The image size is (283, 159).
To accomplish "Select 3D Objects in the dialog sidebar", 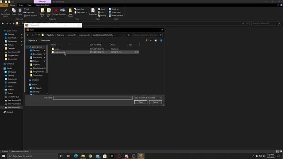I will tap(37, 88).
